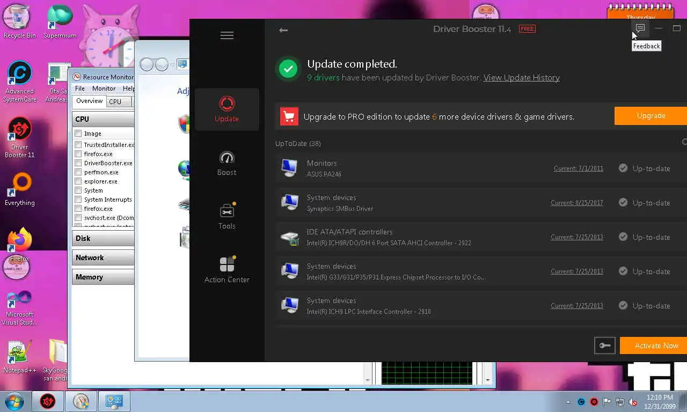The image size is (687, 412).
Task: Open Action Center in the sidebar
Action: point(226,270)
